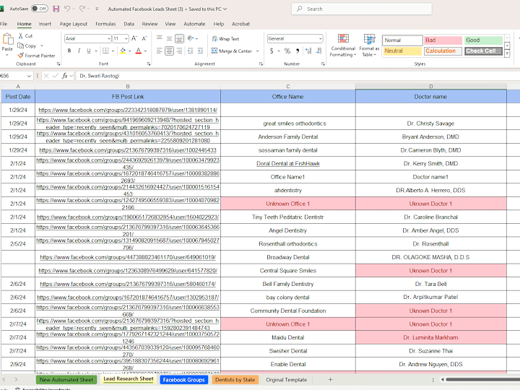Click Decrease Indent icon
This screenshot has width=520, height=390.
[191, 51]
